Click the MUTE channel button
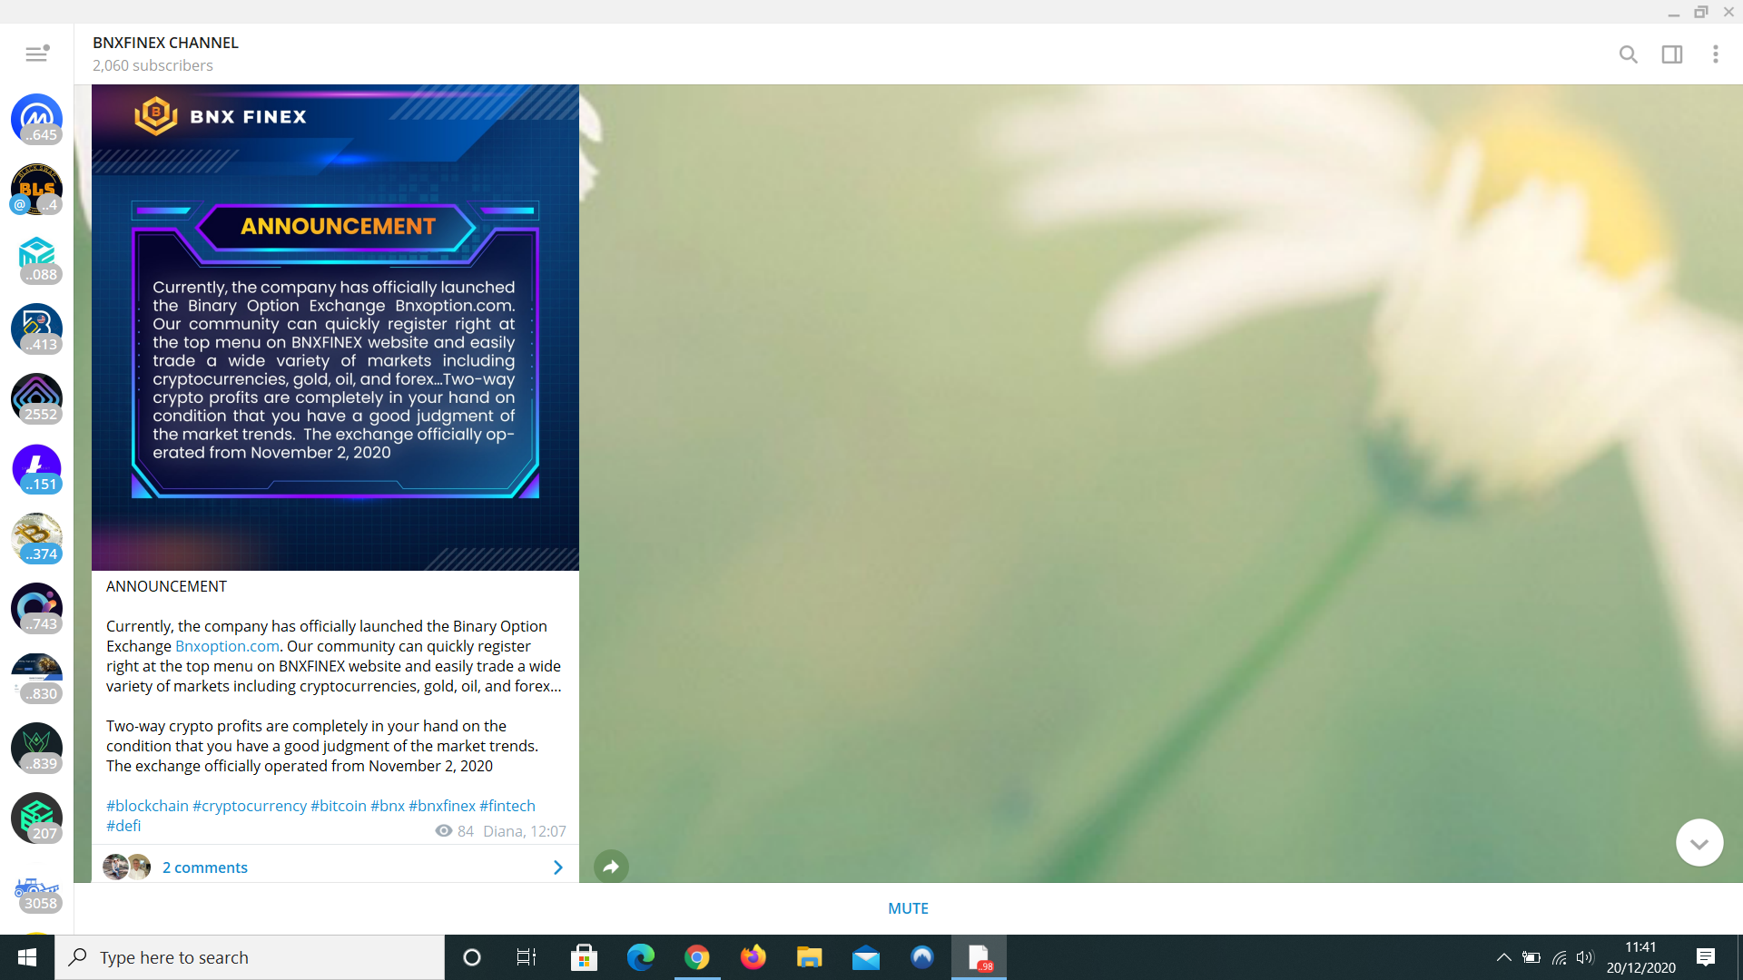 coord(908,908)
